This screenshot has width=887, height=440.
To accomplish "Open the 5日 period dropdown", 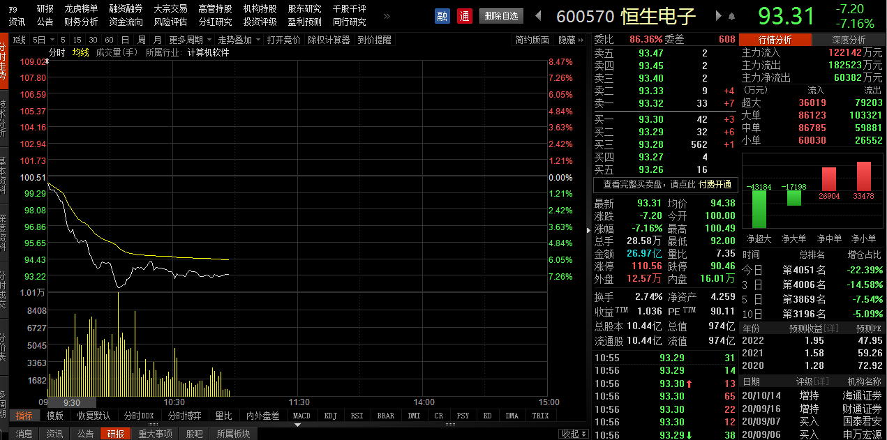I will (43, 40).
